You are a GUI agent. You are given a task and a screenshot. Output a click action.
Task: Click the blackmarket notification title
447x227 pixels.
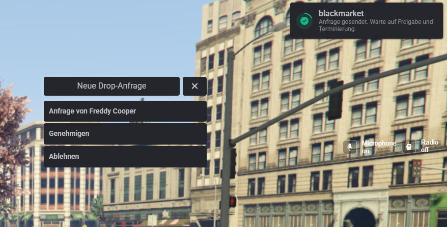tap(341, 13)
